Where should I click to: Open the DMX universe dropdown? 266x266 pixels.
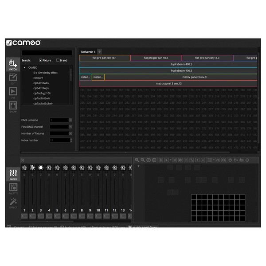coord(70,120)
